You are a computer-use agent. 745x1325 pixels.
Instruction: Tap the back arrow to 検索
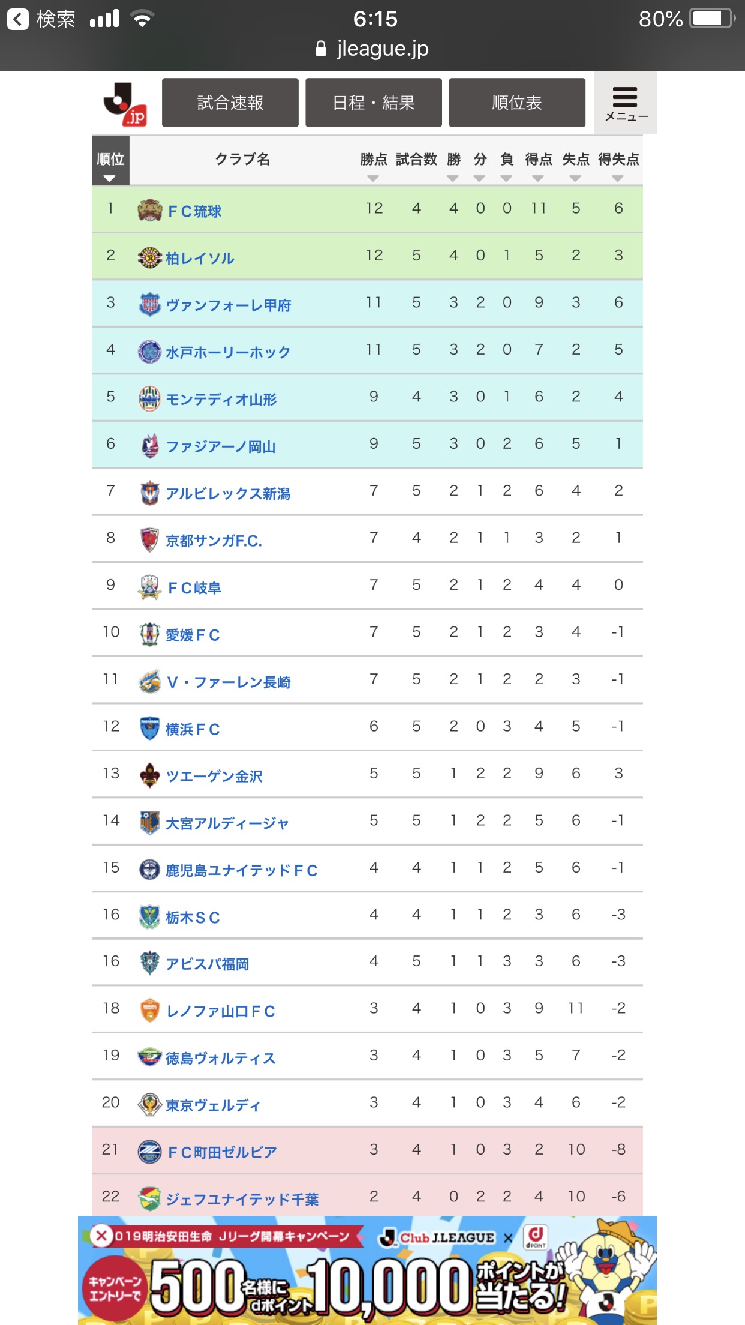18,19
